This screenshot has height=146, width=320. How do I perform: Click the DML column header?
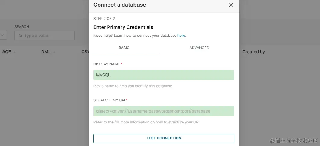46,52
